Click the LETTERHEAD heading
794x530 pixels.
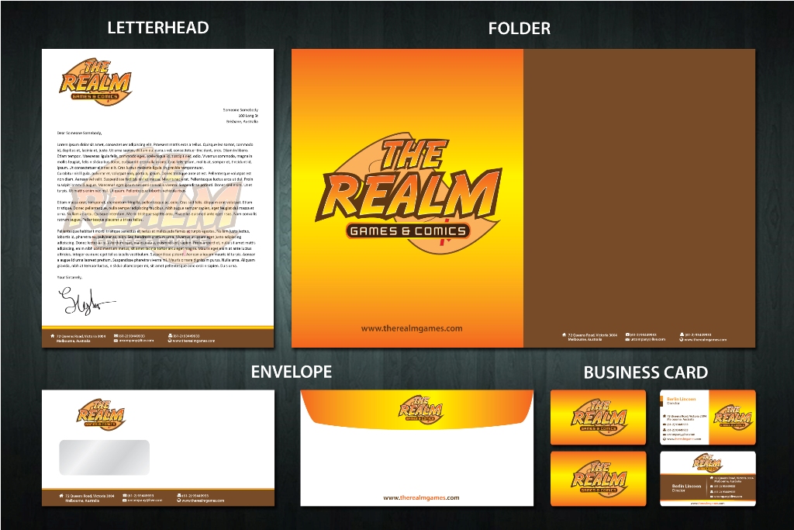(x=157, y=28)
